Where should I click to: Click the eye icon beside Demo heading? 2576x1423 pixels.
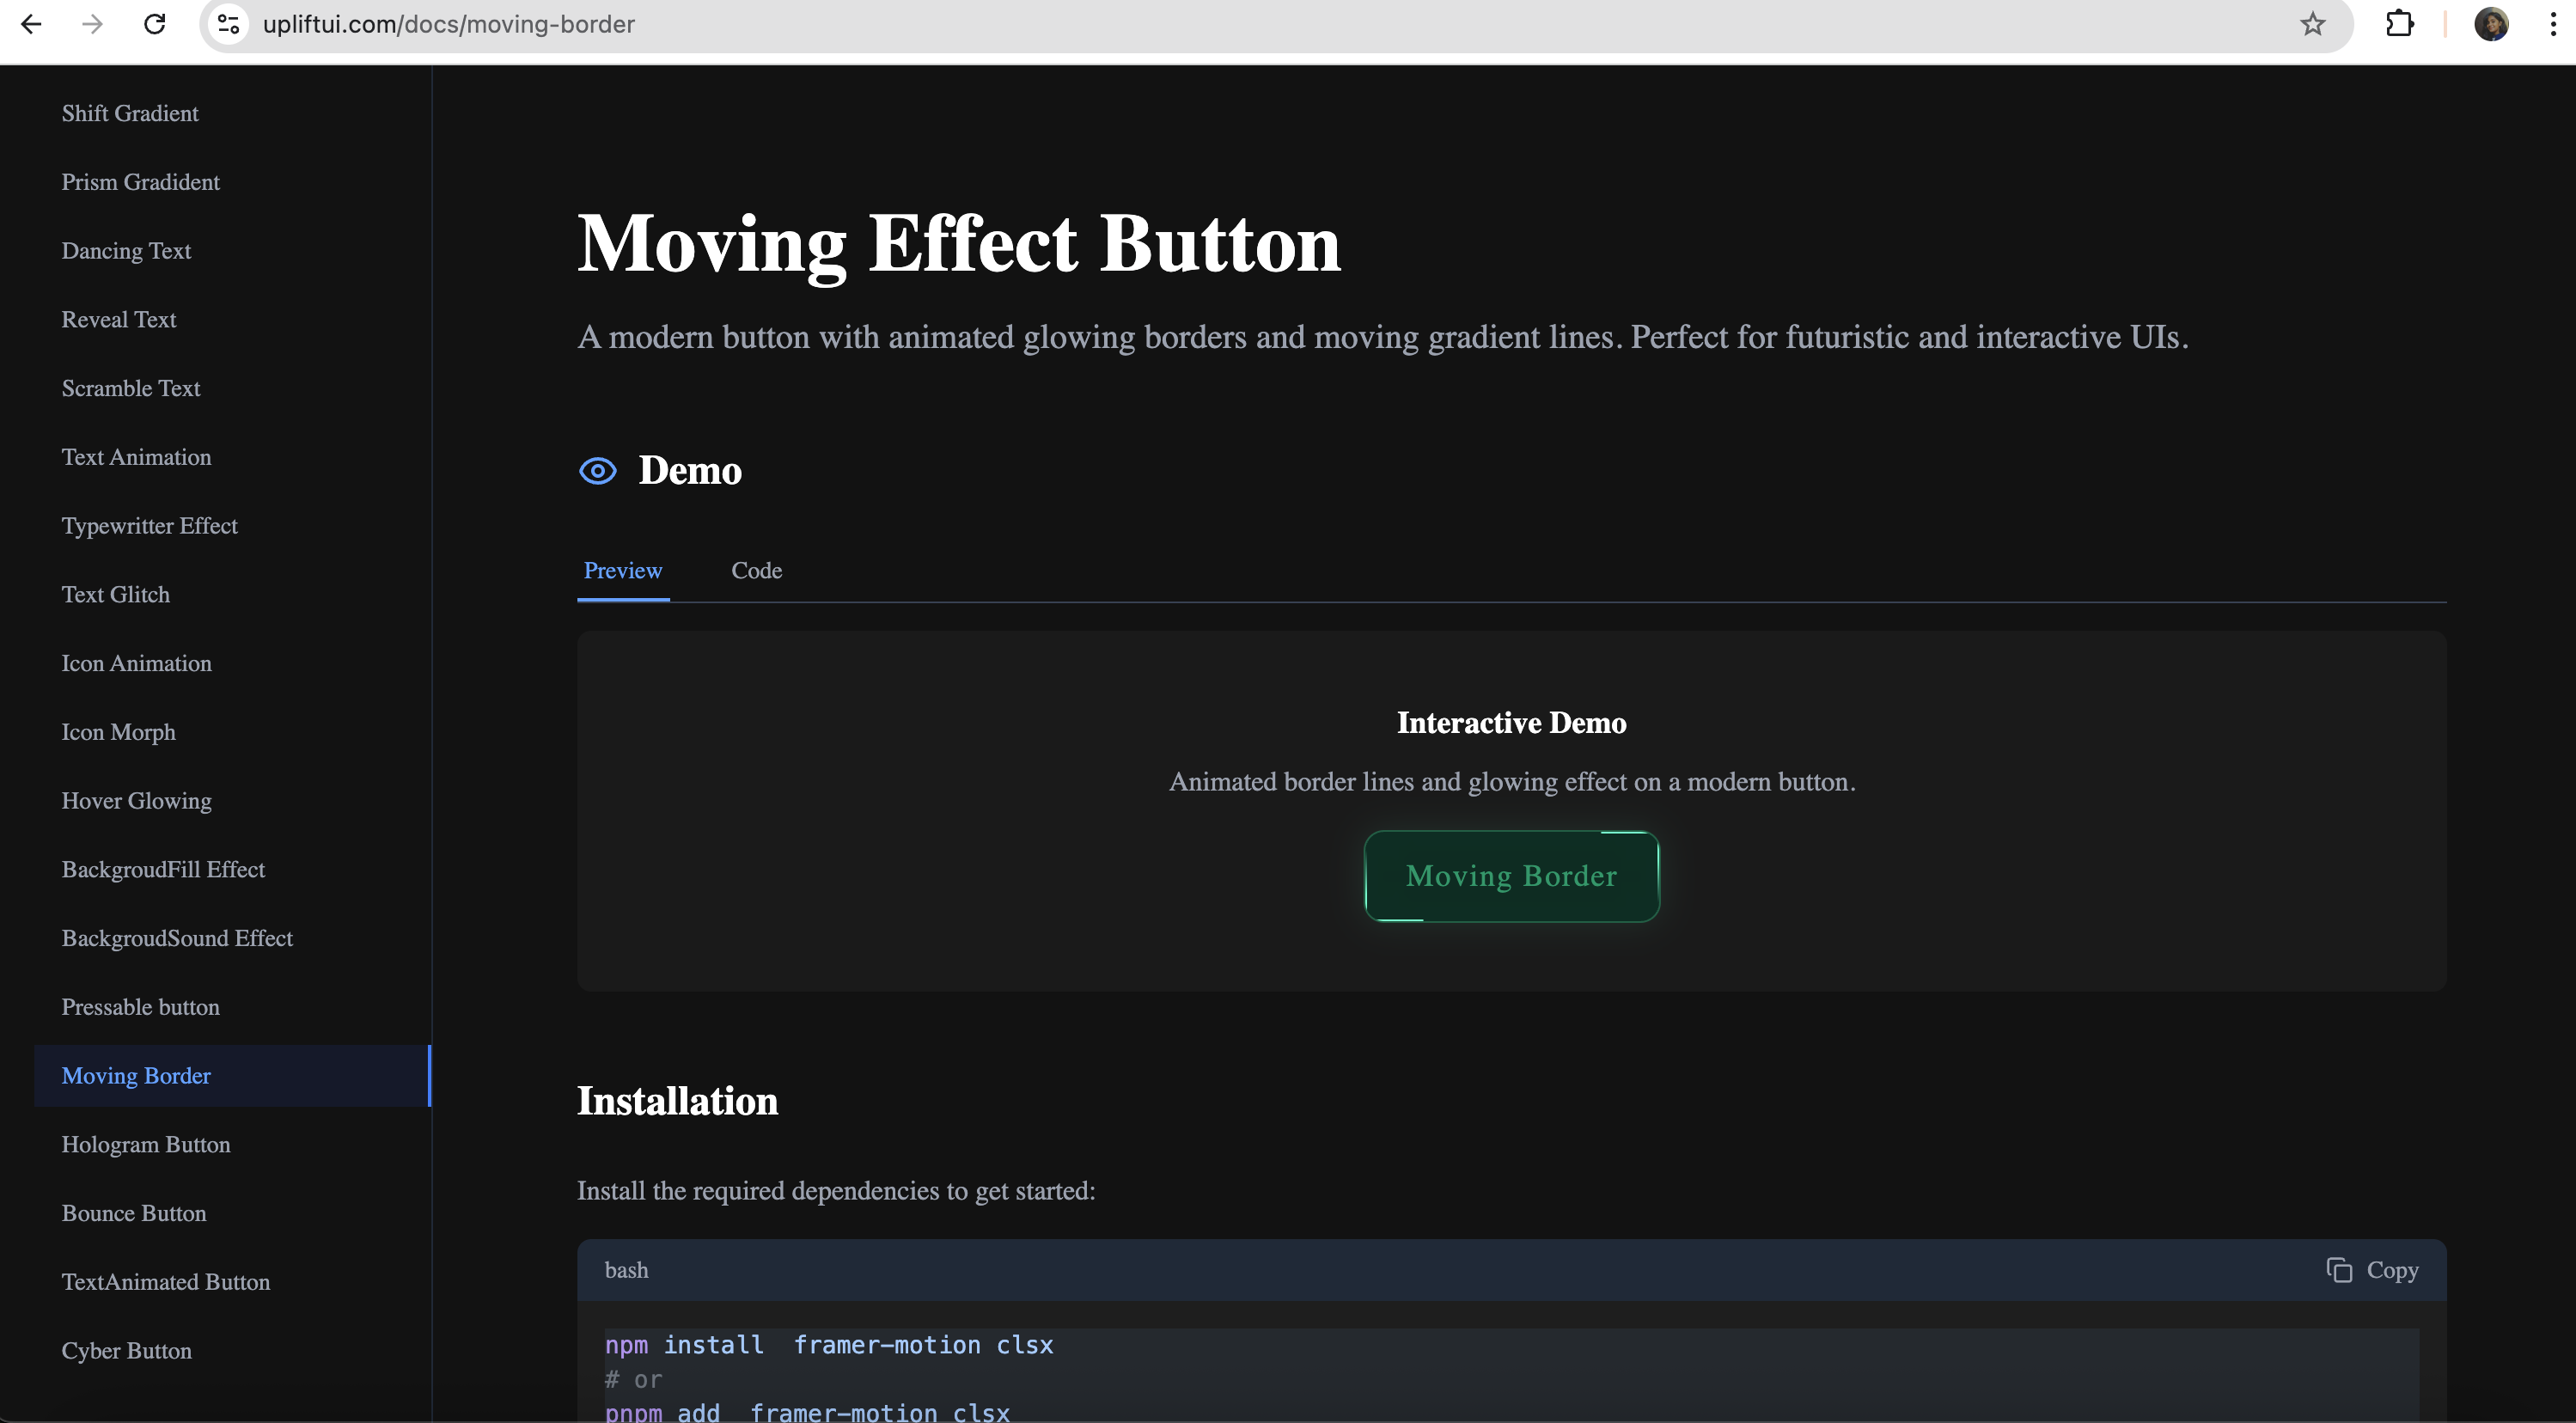coord(598,471)
